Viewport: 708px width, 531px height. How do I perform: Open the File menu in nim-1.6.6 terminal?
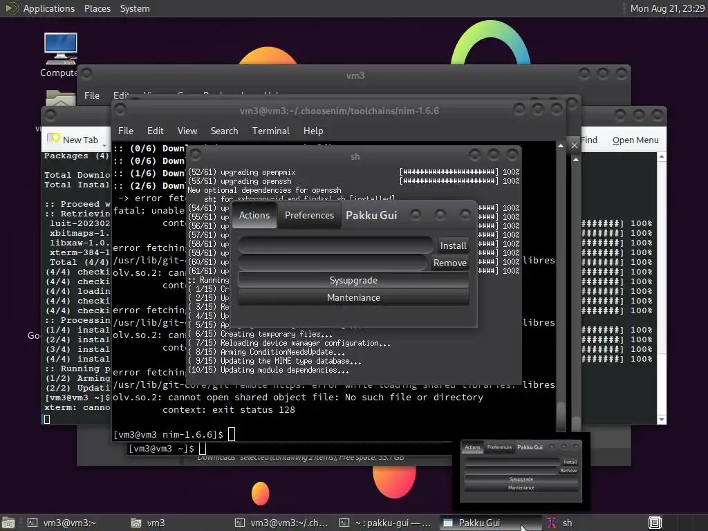(126, 131)
